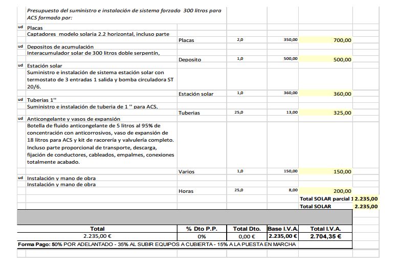Screen dimensions: 398x267
Task: Click the 'Depositos de acumulación' heading
Action: pos(60,47)
